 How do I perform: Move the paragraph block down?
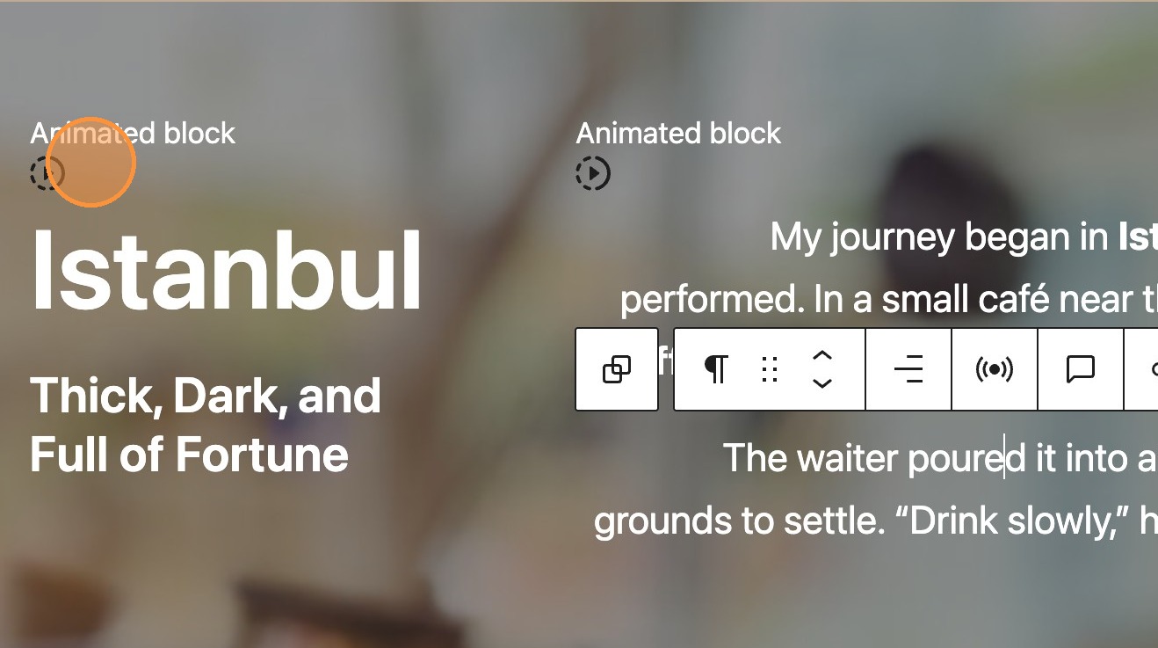821,383
